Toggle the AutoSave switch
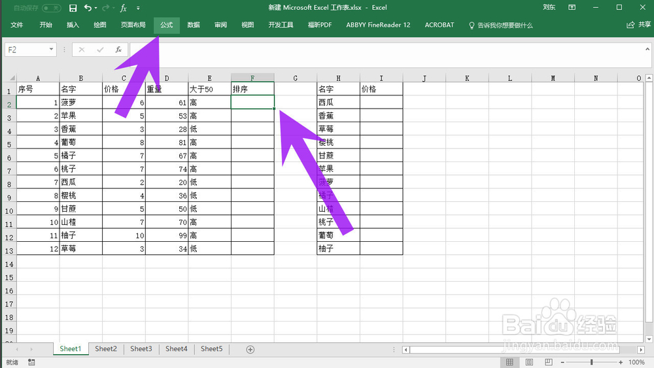 (x=51, y=8)
